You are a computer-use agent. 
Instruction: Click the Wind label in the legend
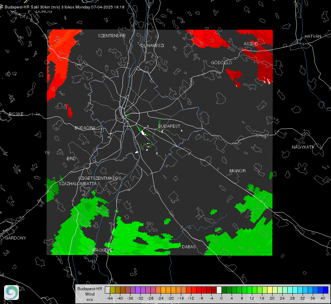(x=90, y=294)
